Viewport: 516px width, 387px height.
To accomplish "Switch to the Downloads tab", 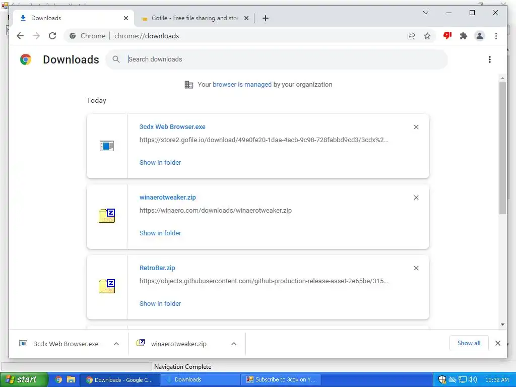I will click(74, 18).
